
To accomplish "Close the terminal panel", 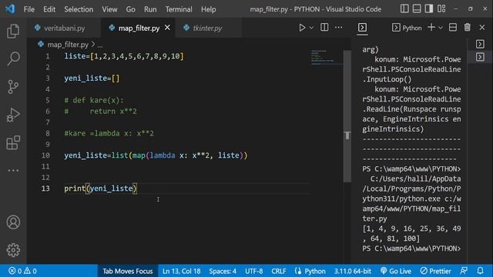I will pyautogui.click(x=482, y=28).
